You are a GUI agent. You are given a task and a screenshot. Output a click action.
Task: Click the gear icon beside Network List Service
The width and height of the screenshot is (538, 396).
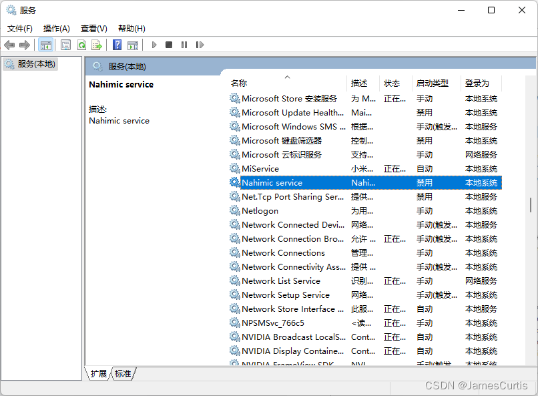pyautogui.click(x=235, y=280)
